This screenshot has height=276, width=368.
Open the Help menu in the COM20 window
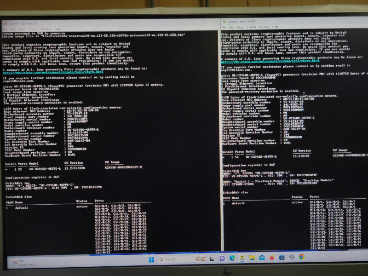point(275,27)
